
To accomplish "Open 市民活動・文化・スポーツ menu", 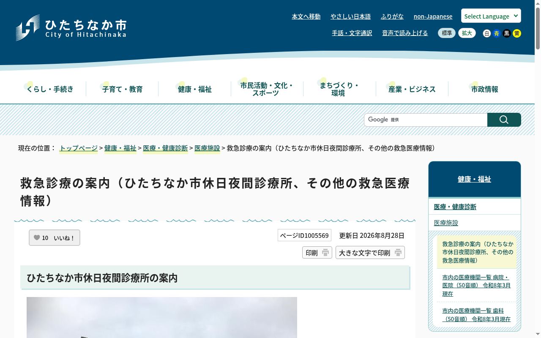I will tap(267, 89).
